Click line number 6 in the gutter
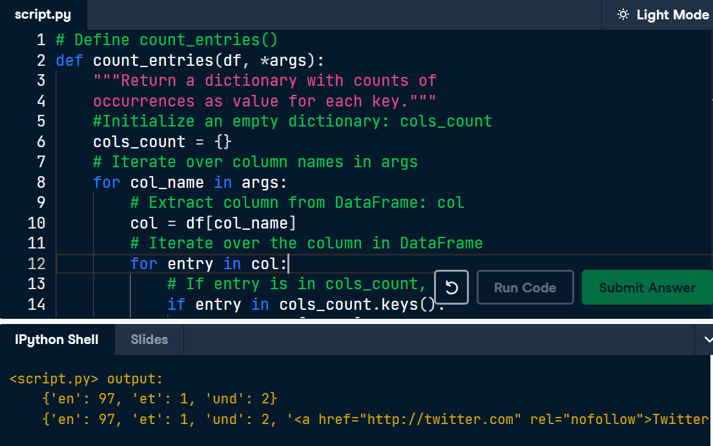713x446 pixels. (x=41, y=142)
